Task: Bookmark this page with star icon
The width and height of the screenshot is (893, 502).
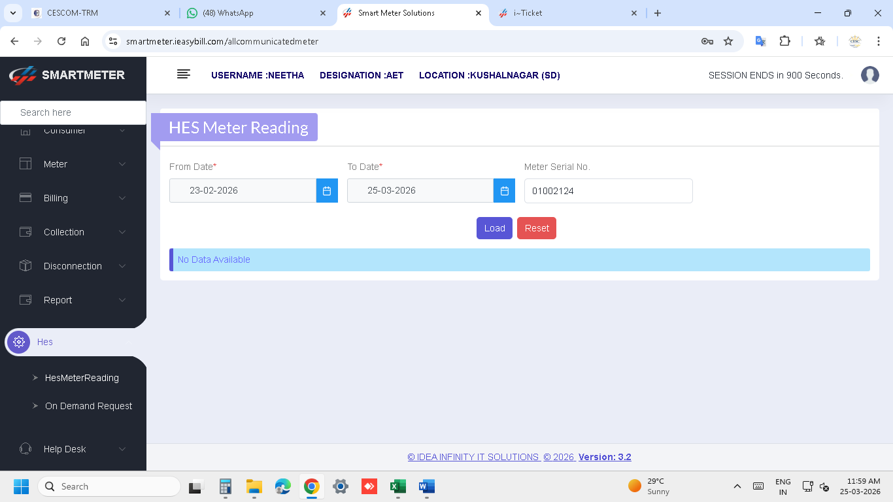Action: [728, 41]
